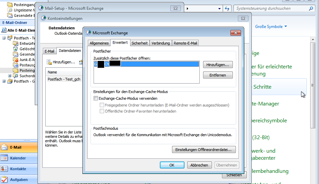Toggle Öffentliche Ordner-Favoriten herunterladen checkbox

(x=102, y=111)
